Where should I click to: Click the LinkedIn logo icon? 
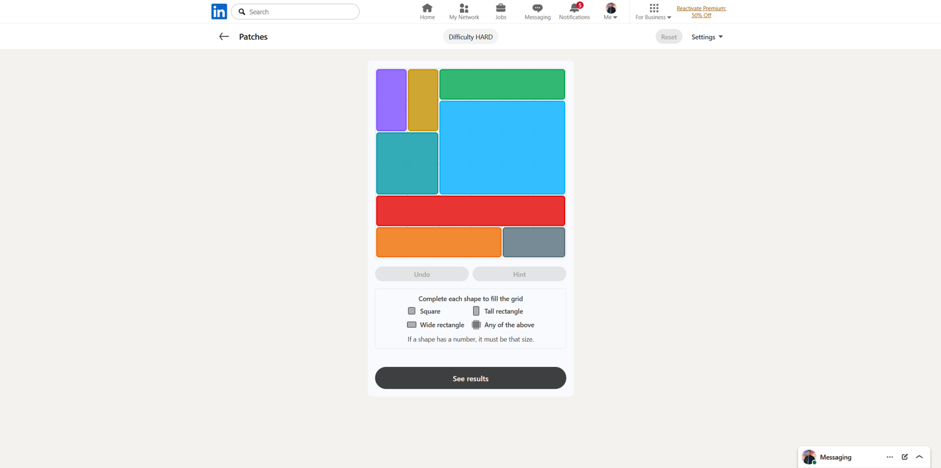click(219, 12)
